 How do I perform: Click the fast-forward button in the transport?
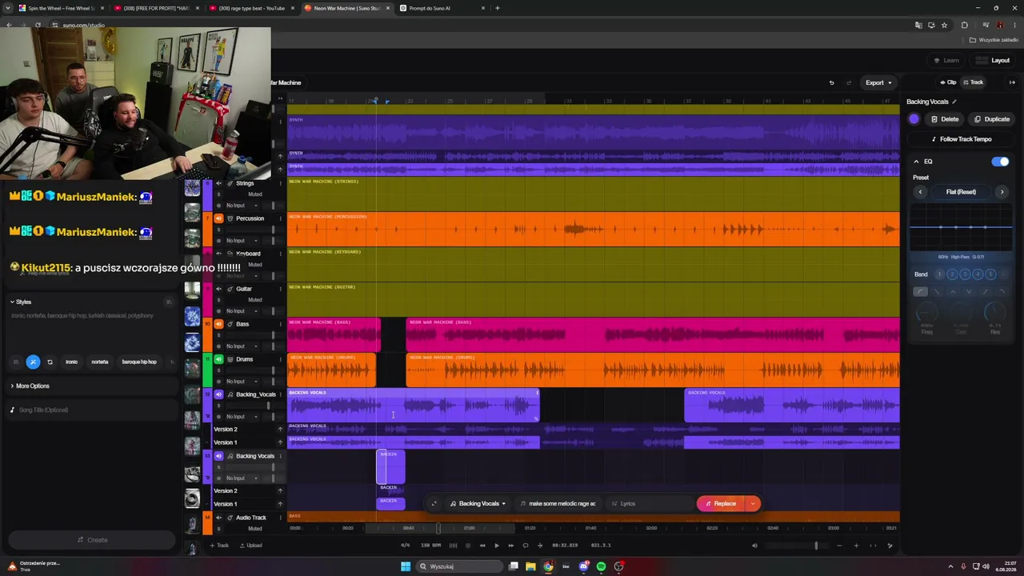coord(510,546)
